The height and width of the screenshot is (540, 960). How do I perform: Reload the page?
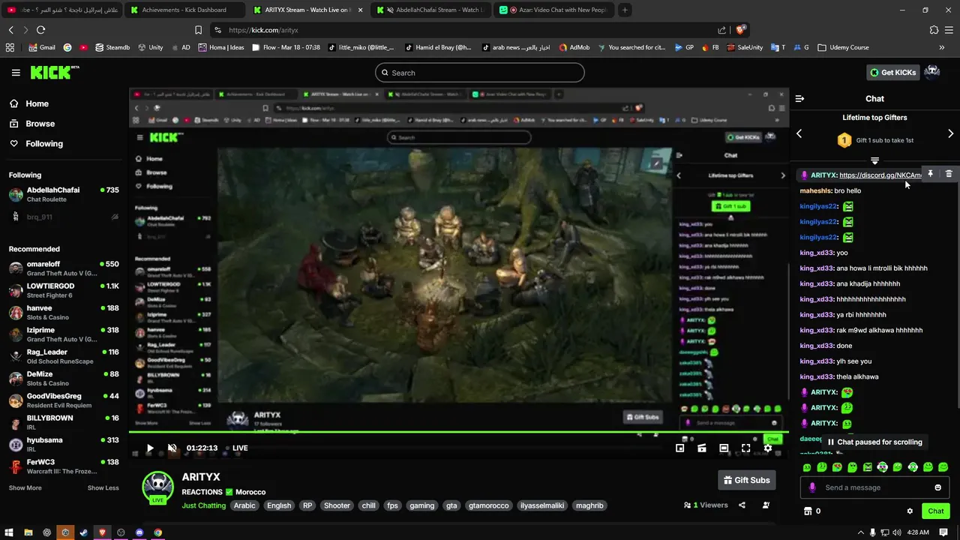[40, 30]
